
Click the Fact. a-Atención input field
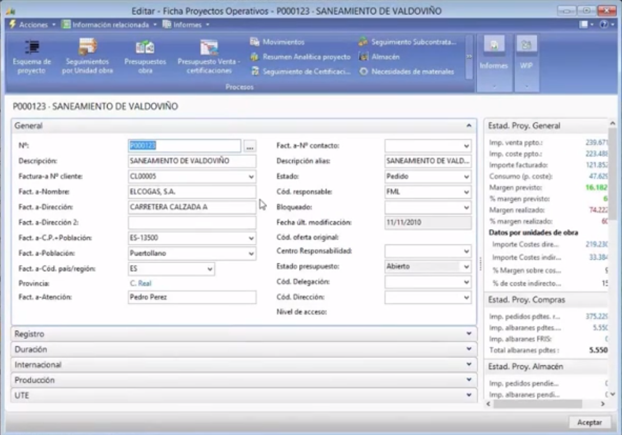(x=192, y=297)
